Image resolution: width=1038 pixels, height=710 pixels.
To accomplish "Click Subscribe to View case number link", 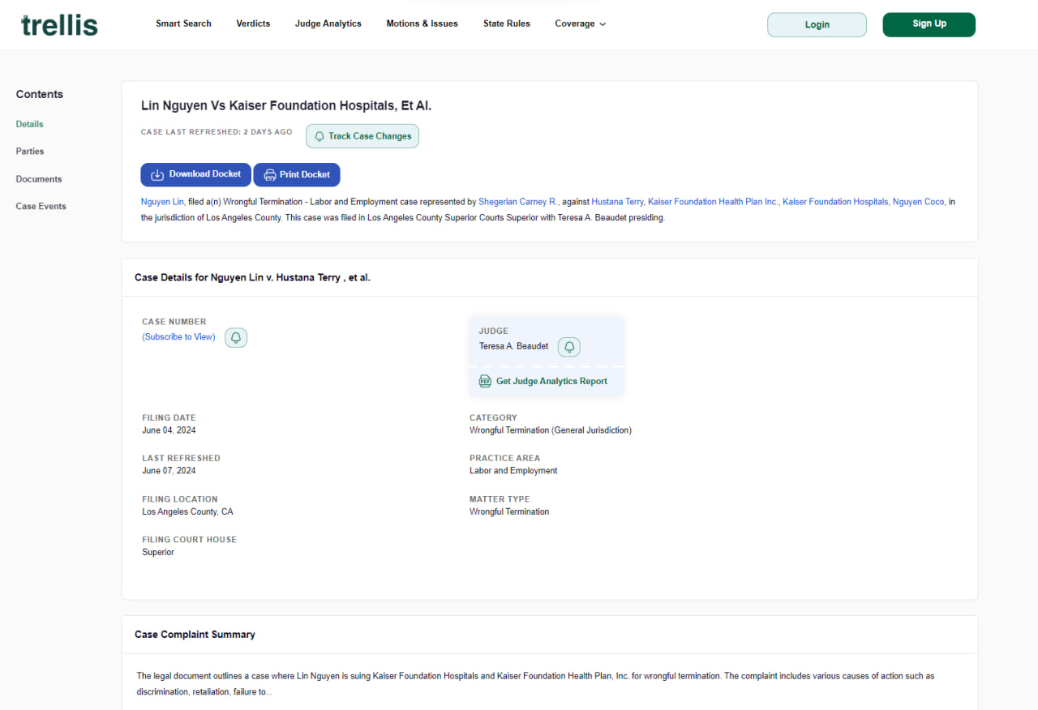I will point(179,337).
